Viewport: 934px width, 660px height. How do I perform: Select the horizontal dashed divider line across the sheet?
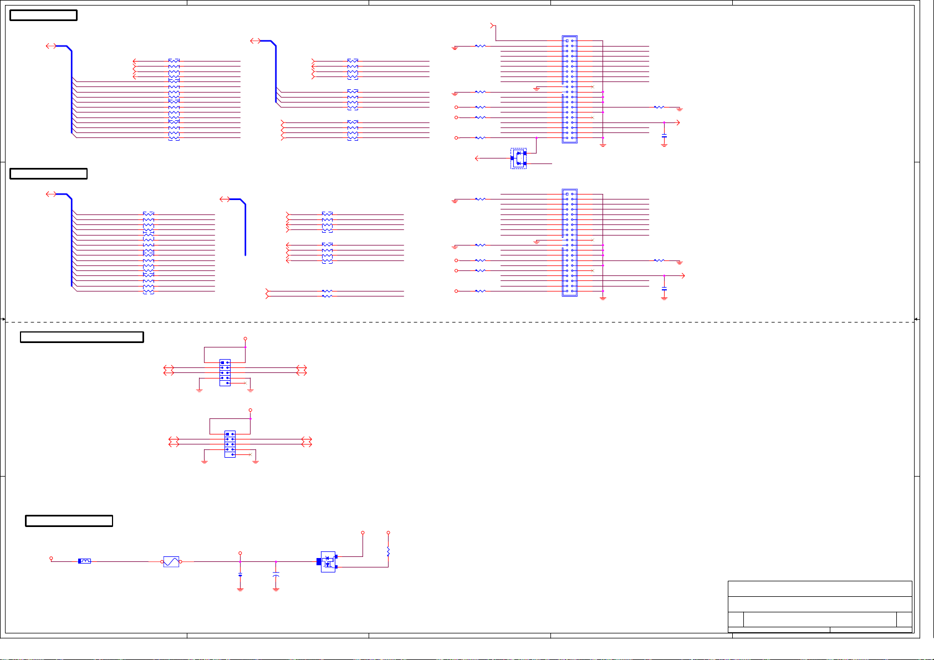click(x=459, y=321)
